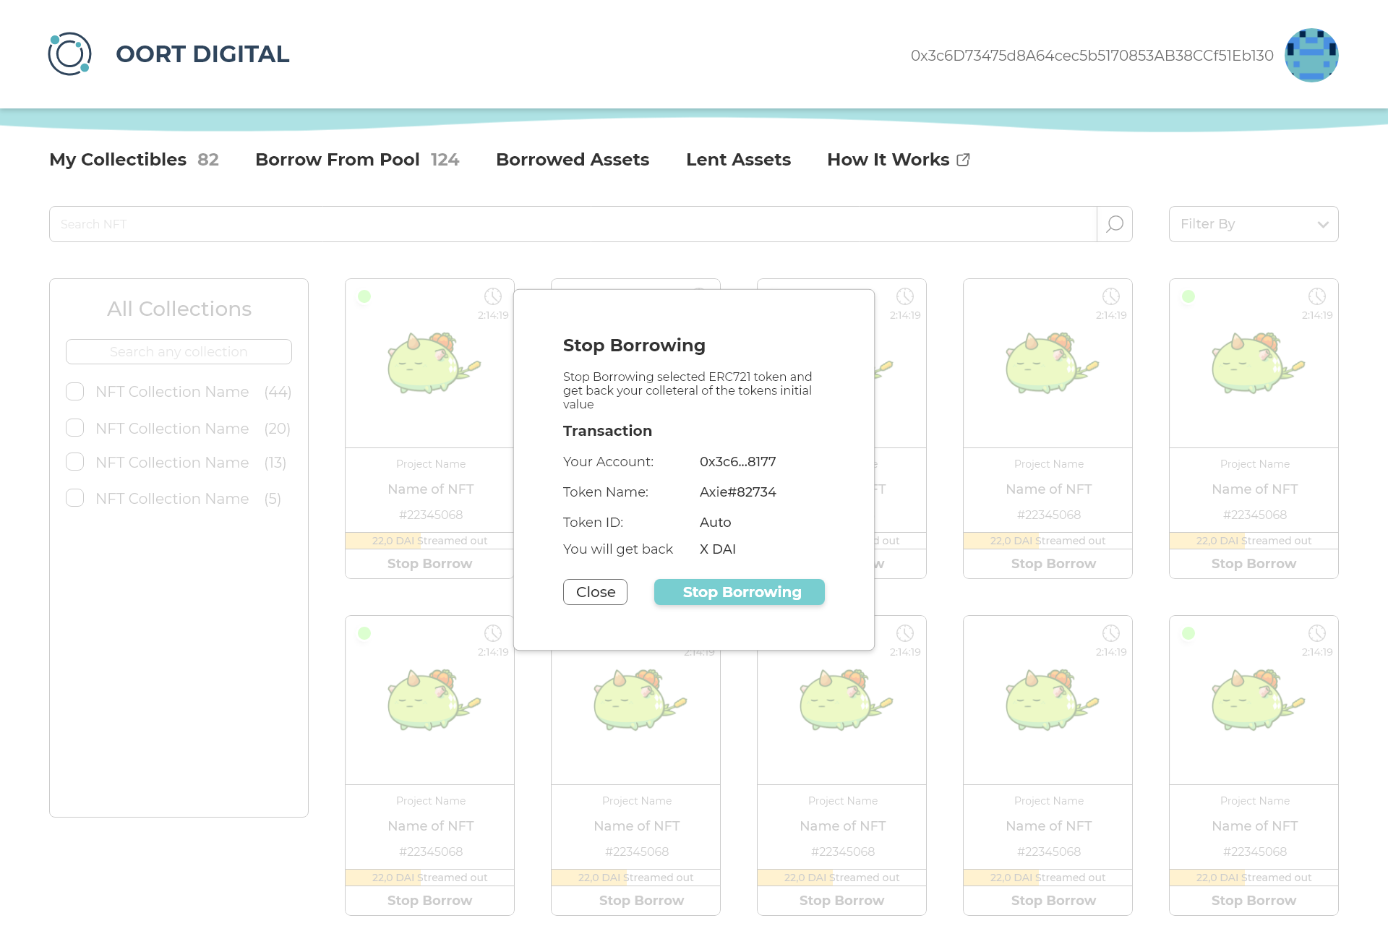Open the Borrowed Assets tab
This screenshot has height=939, width=1388.
click(573, 160)
